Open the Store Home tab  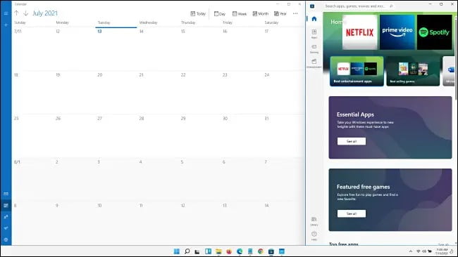[314, 19]
